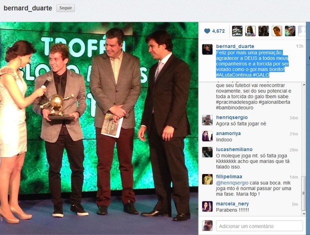Image resolution: width=310 pixels, height=235 pixels.
Task: Open fifth liker's avatar thumbnail
Action: pos(290,31)
